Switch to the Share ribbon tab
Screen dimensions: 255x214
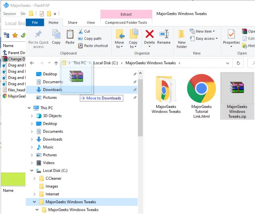coord(73,22)
